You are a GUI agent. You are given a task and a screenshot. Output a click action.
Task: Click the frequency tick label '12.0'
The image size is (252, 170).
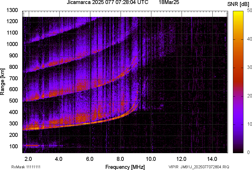(x=182, y=159)
